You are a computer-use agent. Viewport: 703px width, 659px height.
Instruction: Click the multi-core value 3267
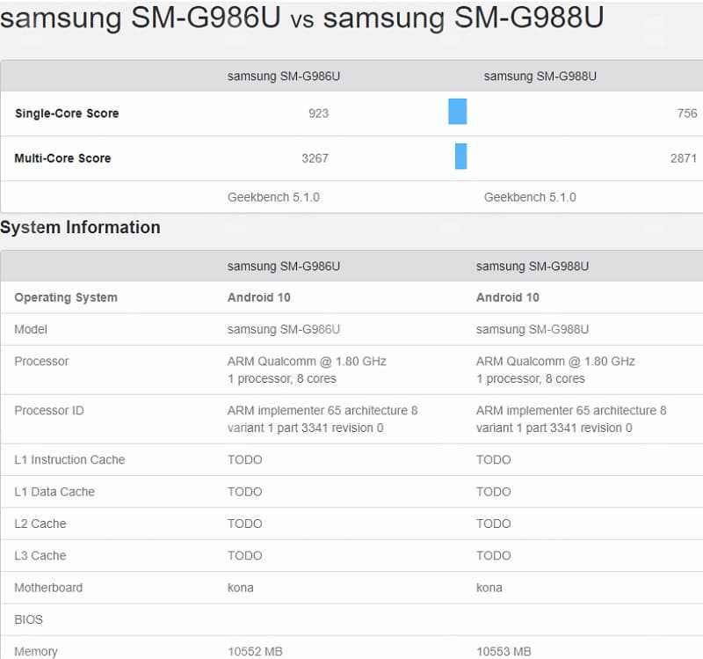coord(315,158)
